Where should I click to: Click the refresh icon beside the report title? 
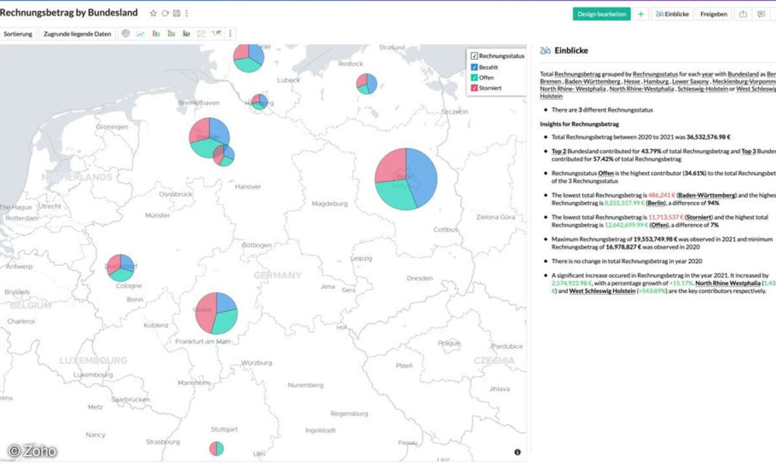pyautogui.click(x=165, y=13)
